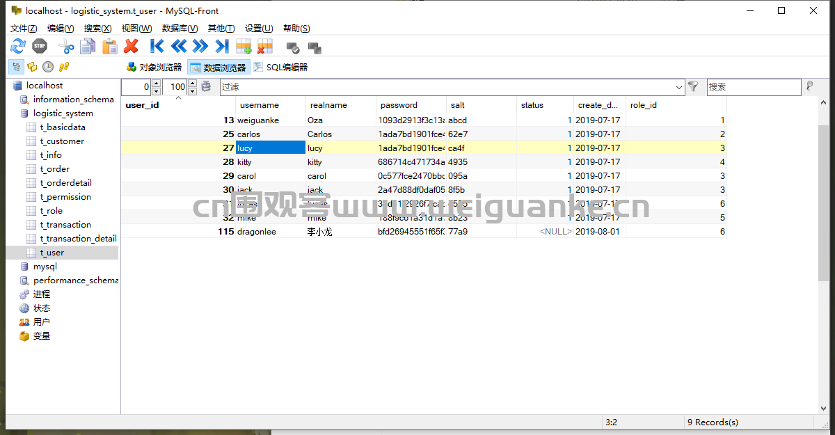Click the paste clipboard icon
The image size is (835, 435).
tap(109, 47)
